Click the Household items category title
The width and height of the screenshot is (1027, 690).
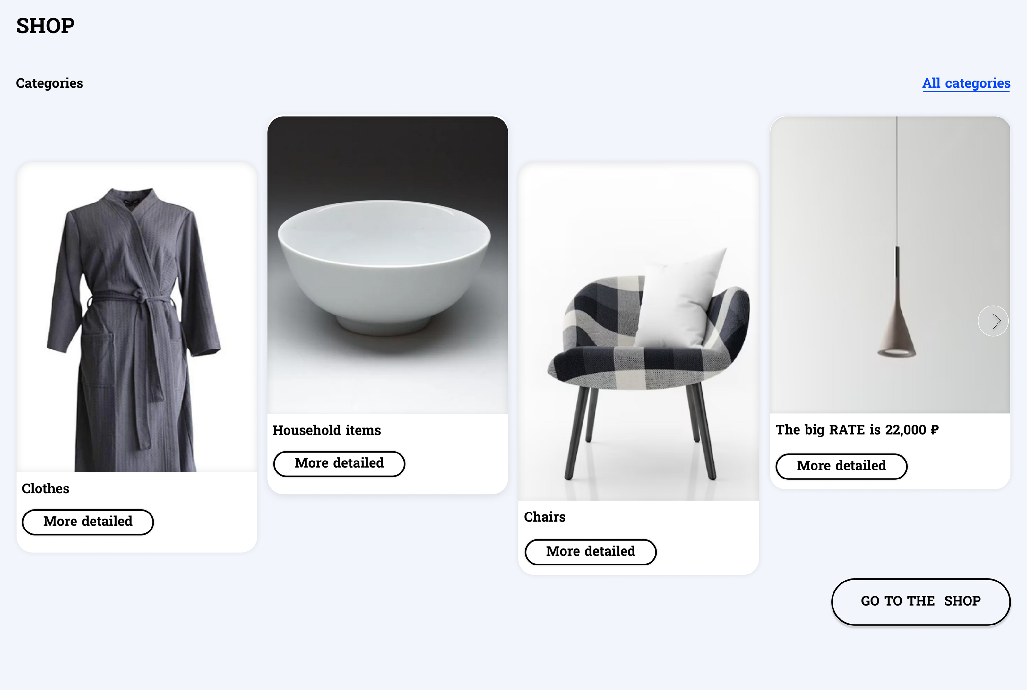click(327, 430)
